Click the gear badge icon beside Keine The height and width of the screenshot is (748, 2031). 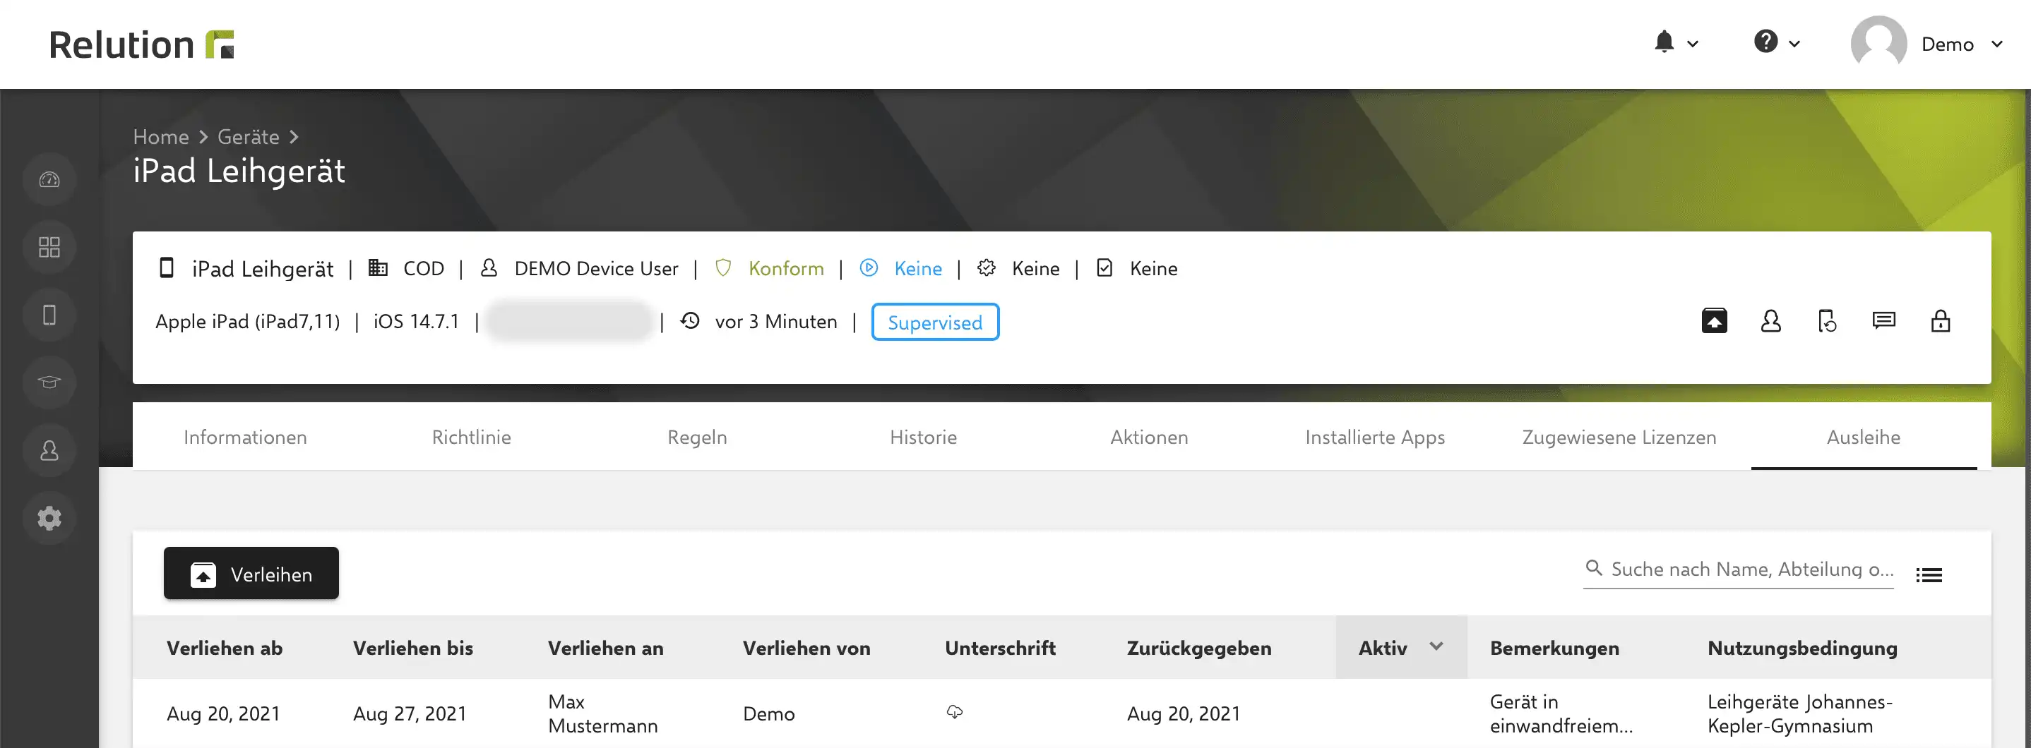point(987,268)
